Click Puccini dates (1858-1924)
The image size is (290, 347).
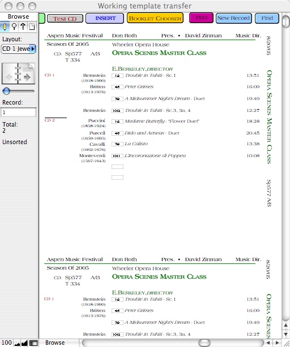93,126
